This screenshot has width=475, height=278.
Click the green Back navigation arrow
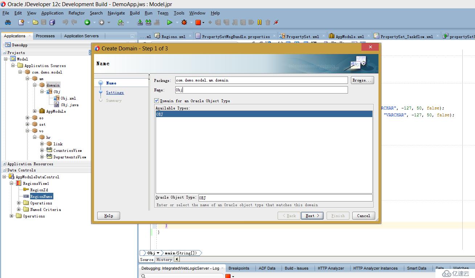coord(87,22)
